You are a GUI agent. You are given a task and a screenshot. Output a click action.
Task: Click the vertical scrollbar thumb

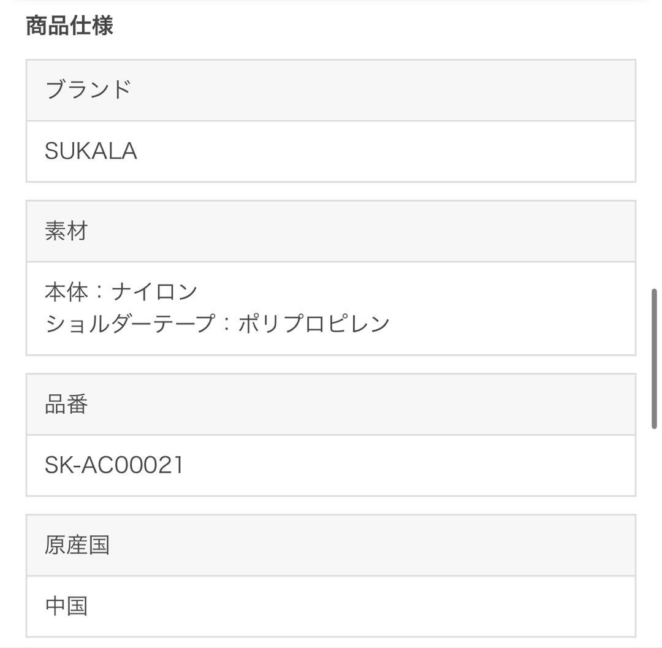click(654, 359)
